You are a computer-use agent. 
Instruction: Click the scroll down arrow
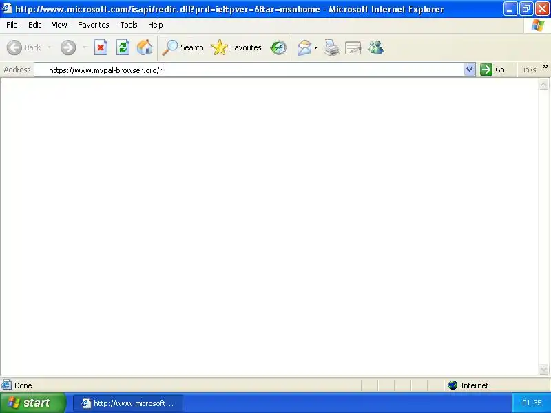[x=543, y=369]
